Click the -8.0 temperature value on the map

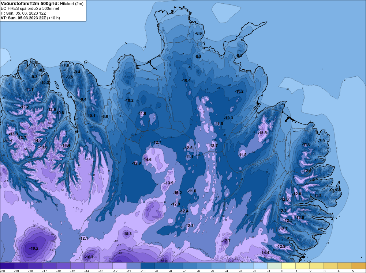[42, 70]
